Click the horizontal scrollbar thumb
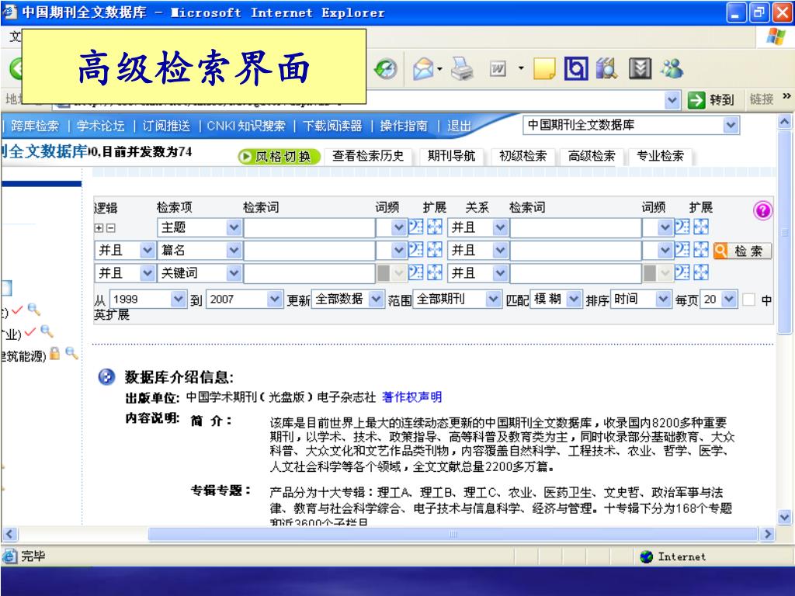 (x=453, y=534)
